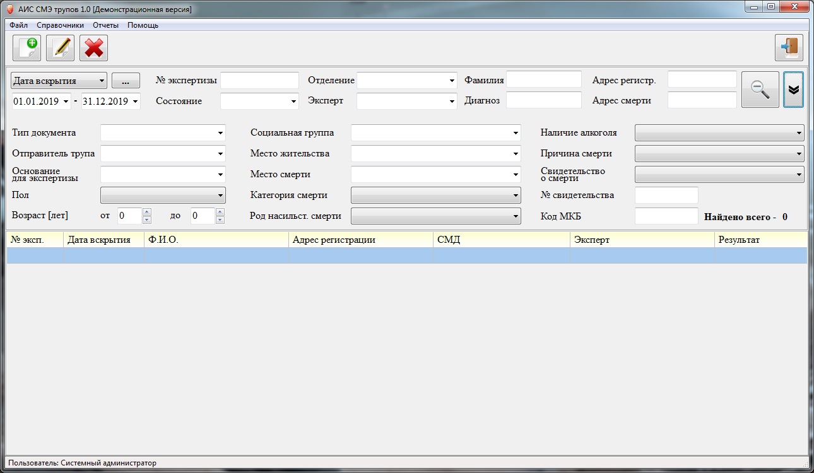
Task: Expand the Эксперт dropdown
Action: coord(452,101)
